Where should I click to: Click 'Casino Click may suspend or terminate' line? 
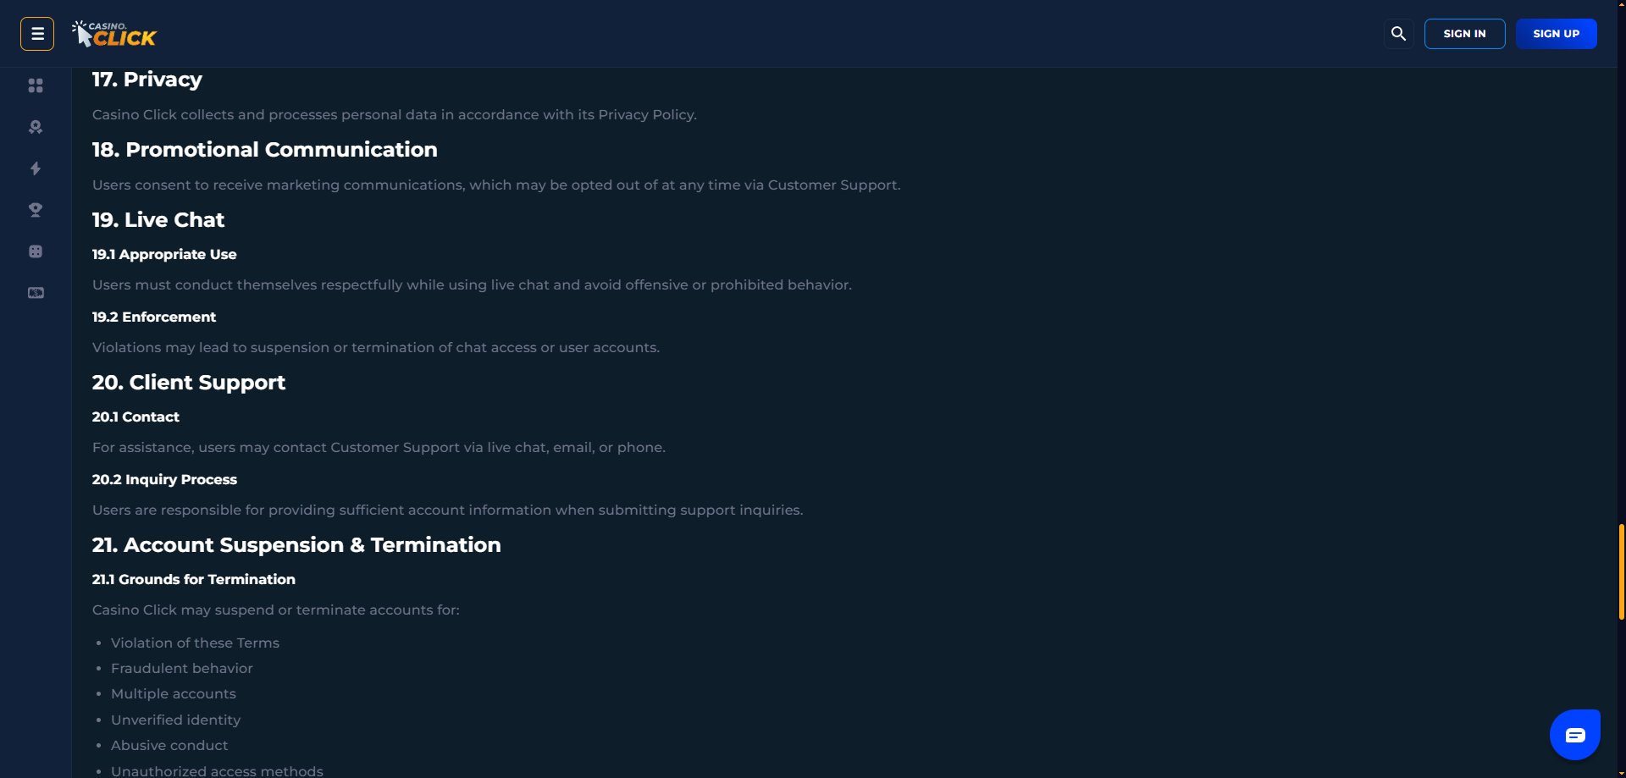click(x=276, y=610)
